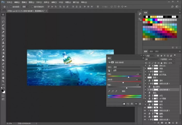Select the Pen tool

pyautogui.click(x=3, y=64)
